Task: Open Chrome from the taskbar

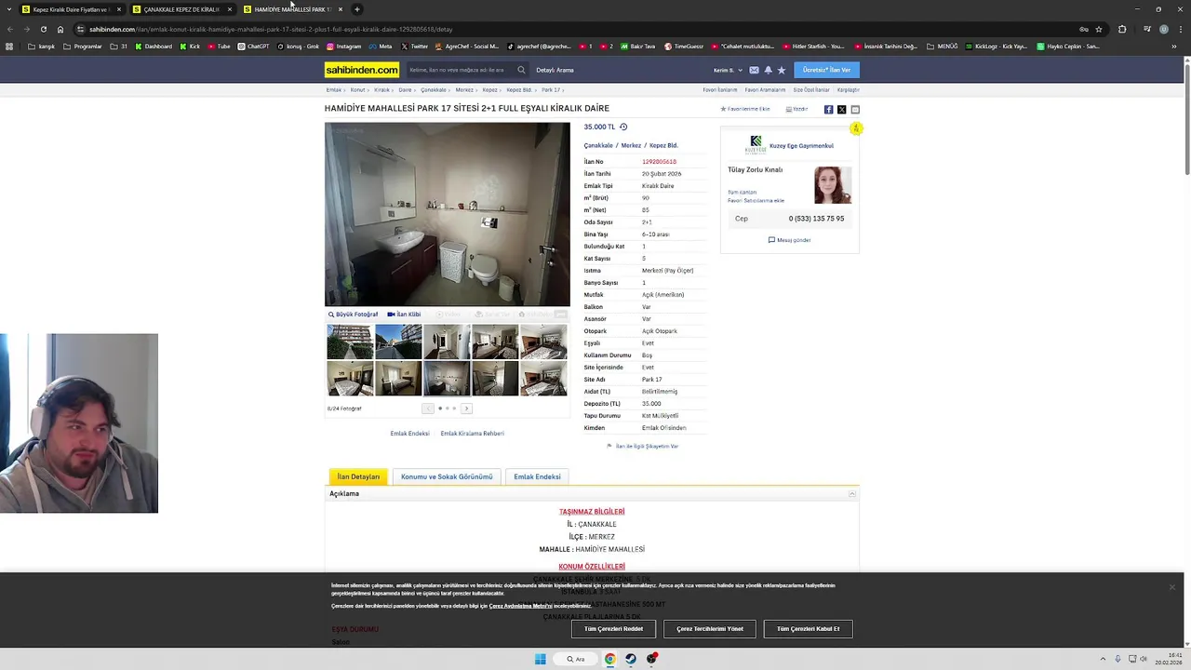Action: click(x=609, y=659)
